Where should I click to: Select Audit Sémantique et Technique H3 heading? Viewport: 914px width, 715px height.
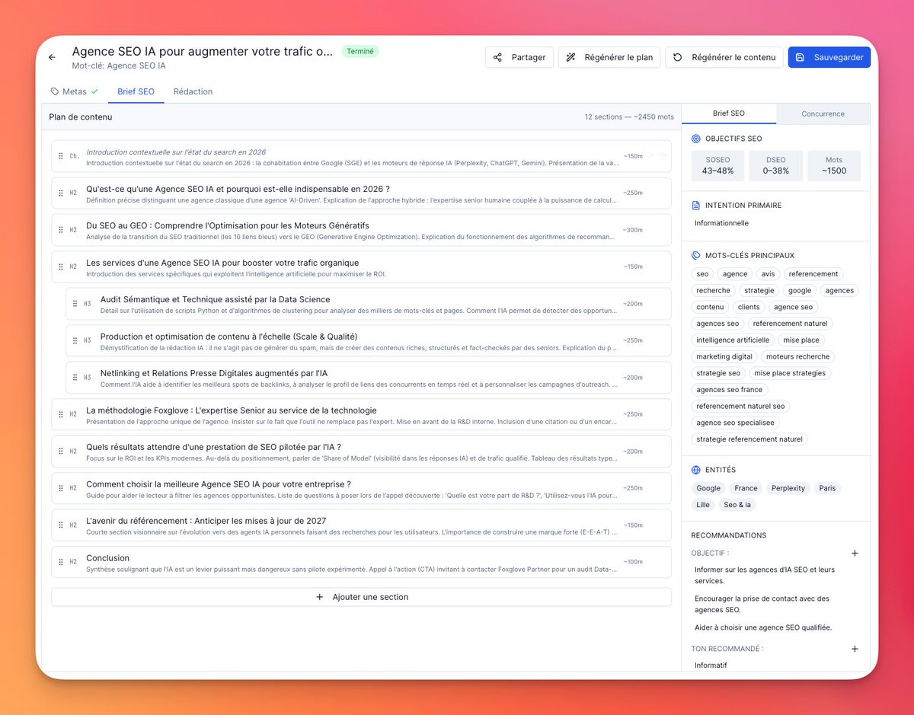click(x=216, y=299)
